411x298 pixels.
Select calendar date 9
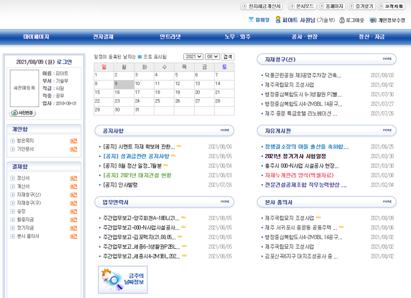tap(124, 84)
